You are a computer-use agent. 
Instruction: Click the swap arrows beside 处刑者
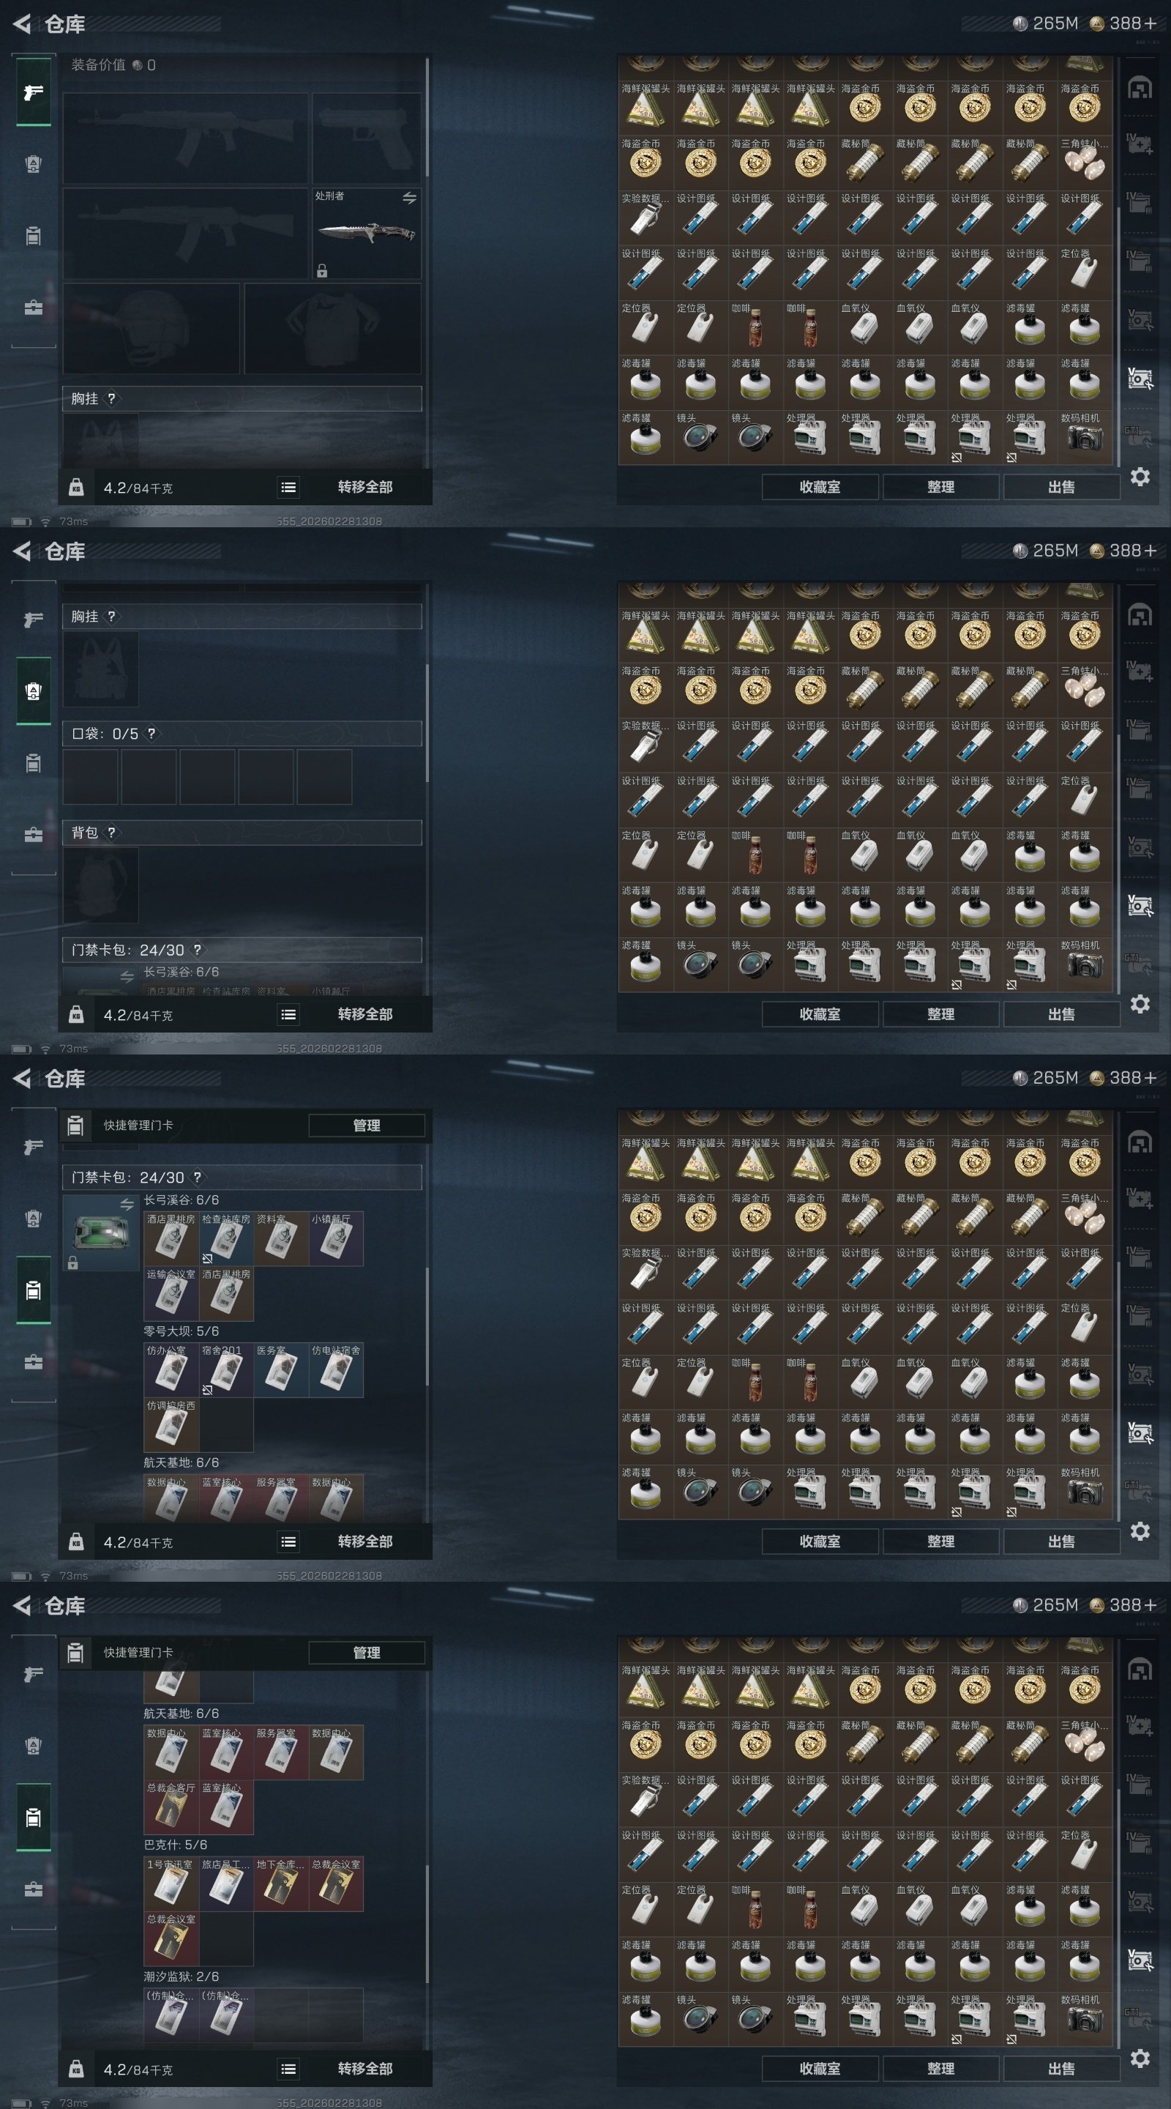(x=409, y=197)
